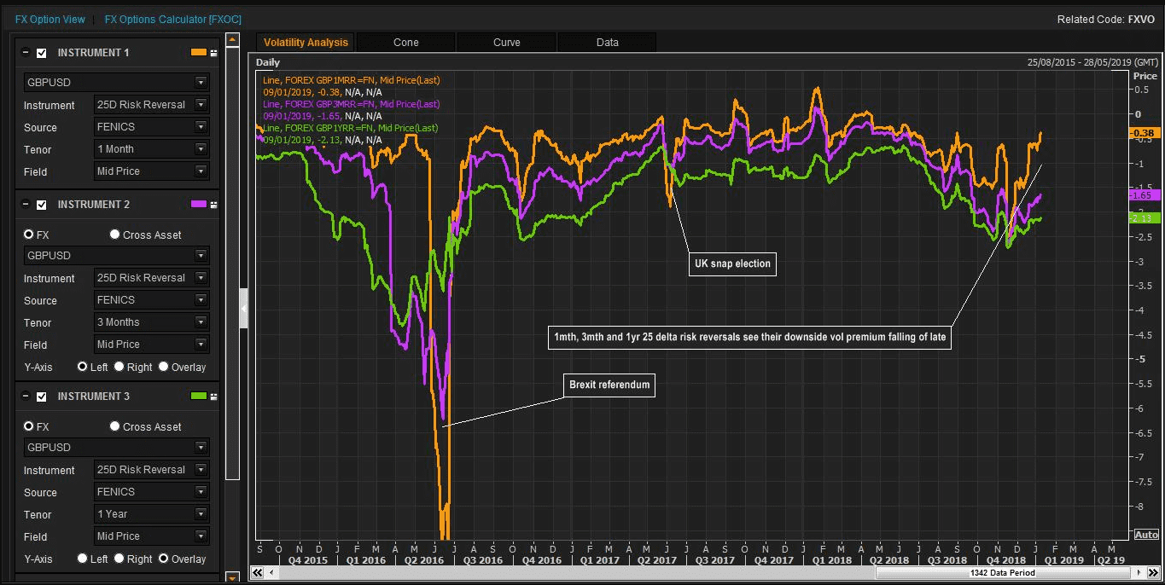Viewport: 1165px width, 585px height.
Task: Collapse Instrument 3 section with minus icon
Action: coord(26,397)
